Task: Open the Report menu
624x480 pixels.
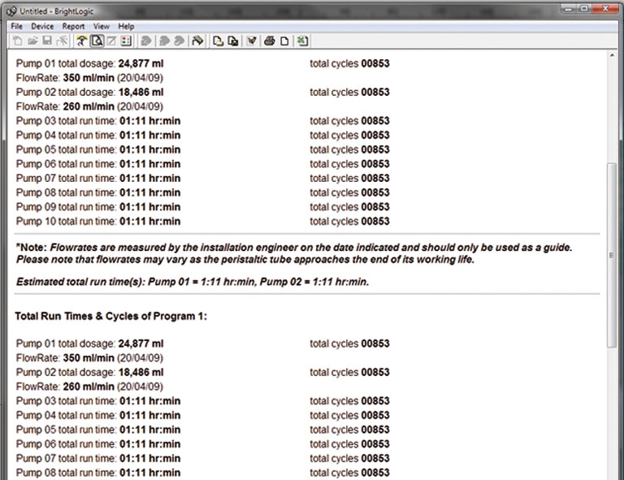Action: 73,26
